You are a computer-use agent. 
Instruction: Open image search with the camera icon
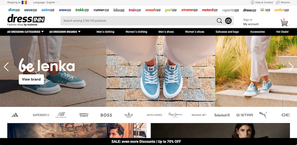pyautogui.click(x=228, y=21)
